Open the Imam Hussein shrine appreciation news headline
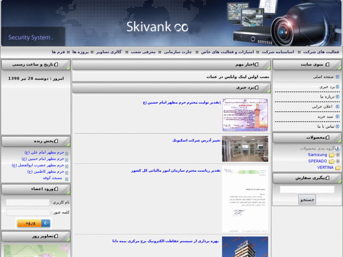This screenshot has height=257, width=343. pos(182,102)
